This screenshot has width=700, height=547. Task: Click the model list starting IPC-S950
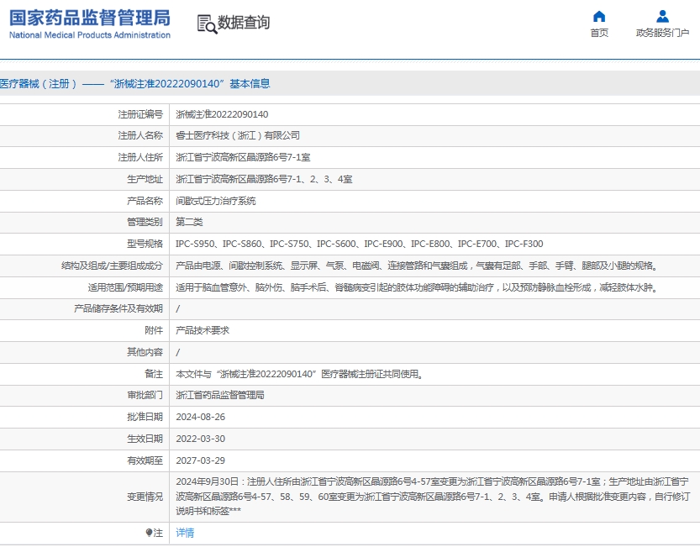point(360,244)
